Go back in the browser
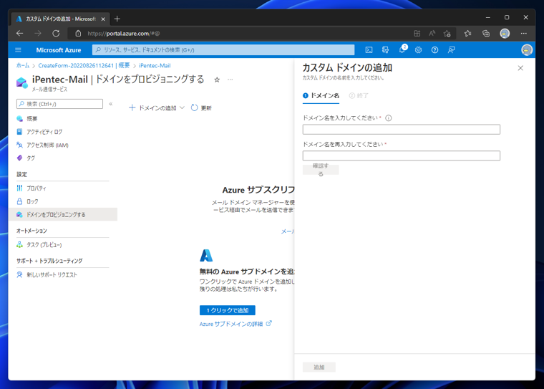Image resolution: width=544 pixels, height=389 pixels. coord(20,34)
